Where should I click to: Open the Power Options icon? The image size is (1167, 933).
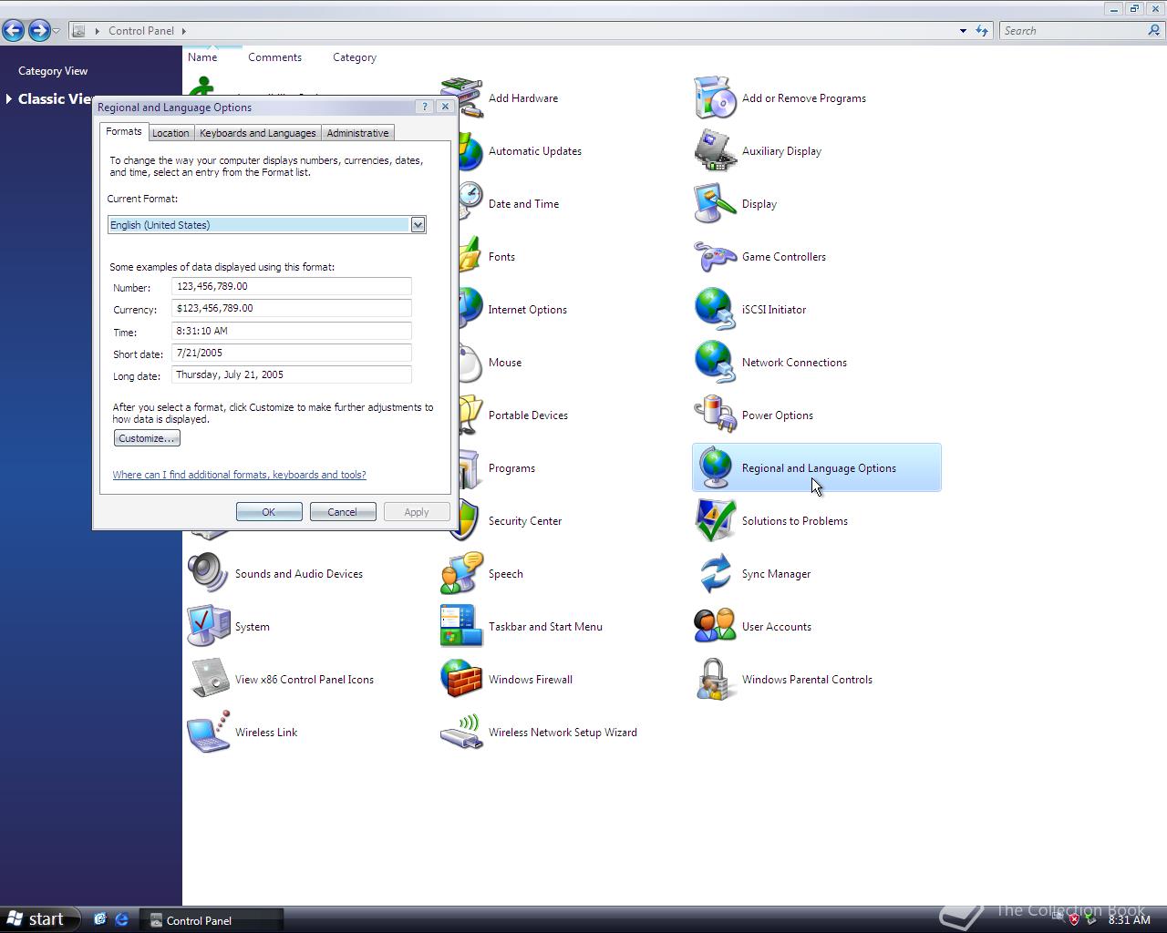click(x=715, y=415)
